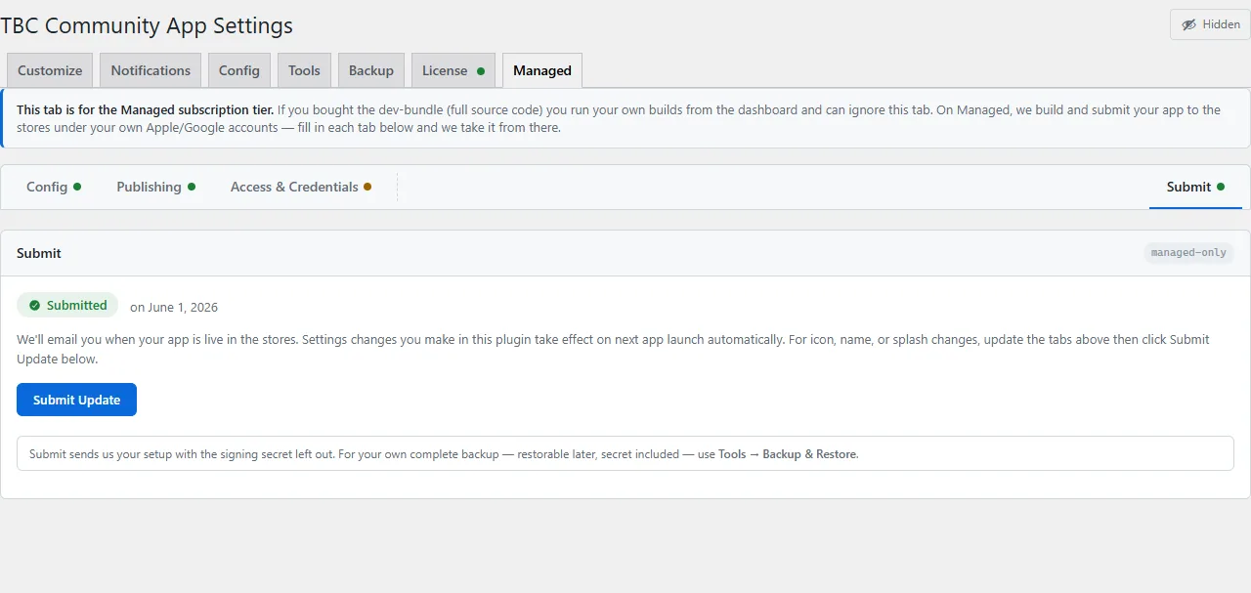Go to the Tools tab
This screenshot has height=593, width=1251.
pyautogui.click(x=304, y=70)
